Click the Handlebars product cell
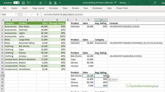 28,69
